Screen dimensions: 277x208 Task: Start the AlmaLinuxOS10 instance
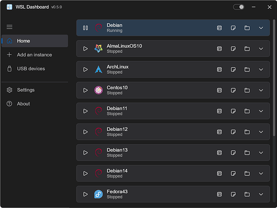(85, 49)
